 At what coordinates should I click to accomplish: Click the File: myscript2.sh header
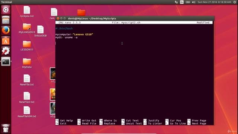(126, 22)
